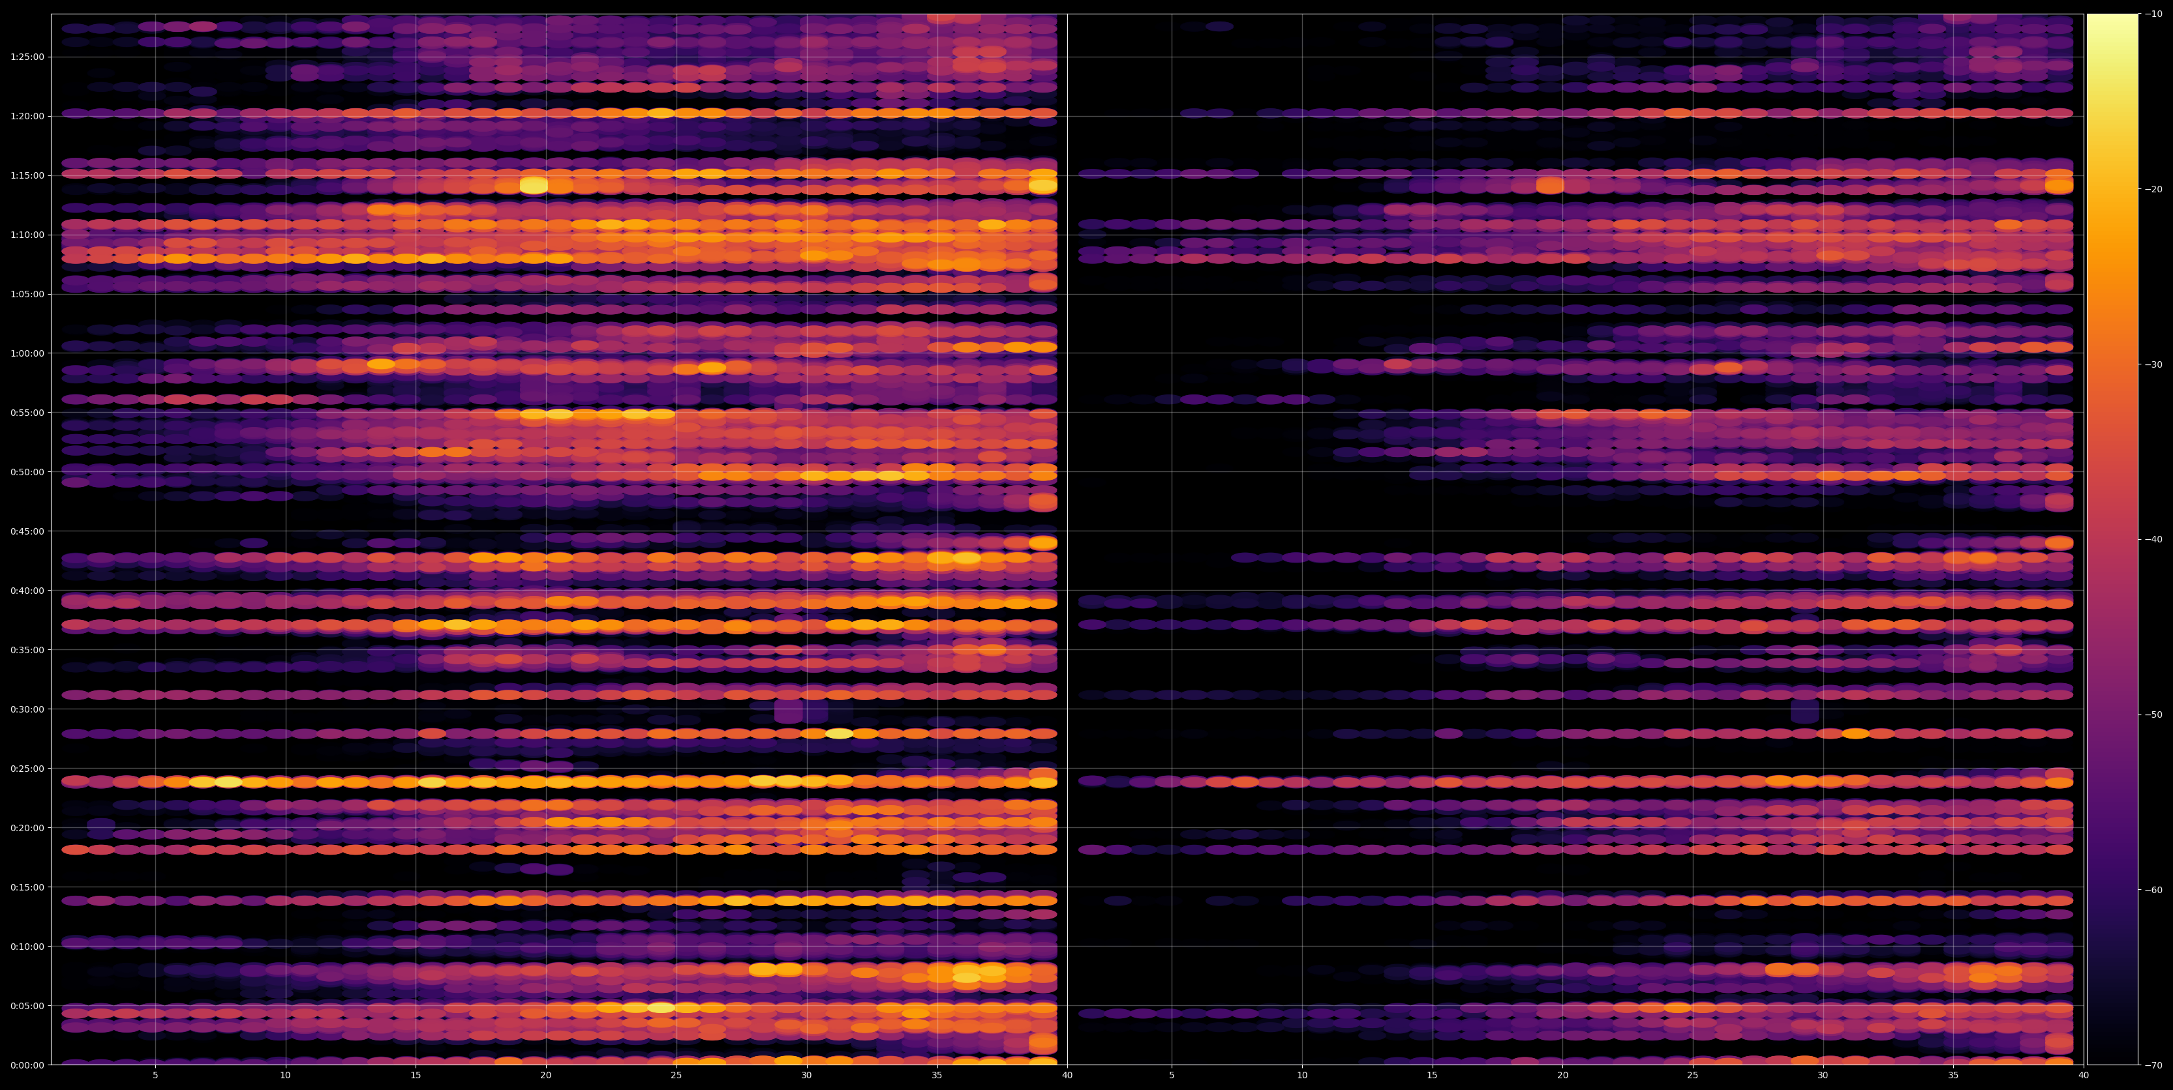
Task: Select x-axis label 10 of left heatmap
Action: [285, 1076]
